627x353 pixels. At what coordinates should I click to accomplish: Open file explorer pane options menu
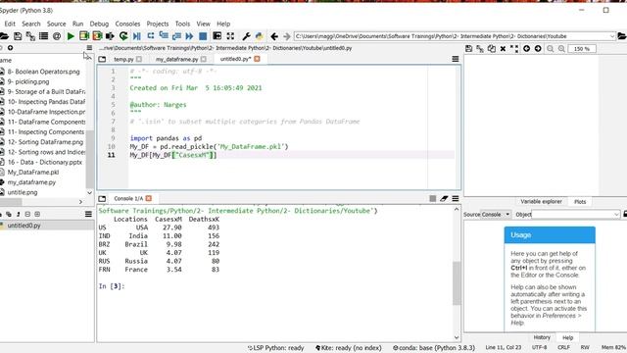[89, 48]
